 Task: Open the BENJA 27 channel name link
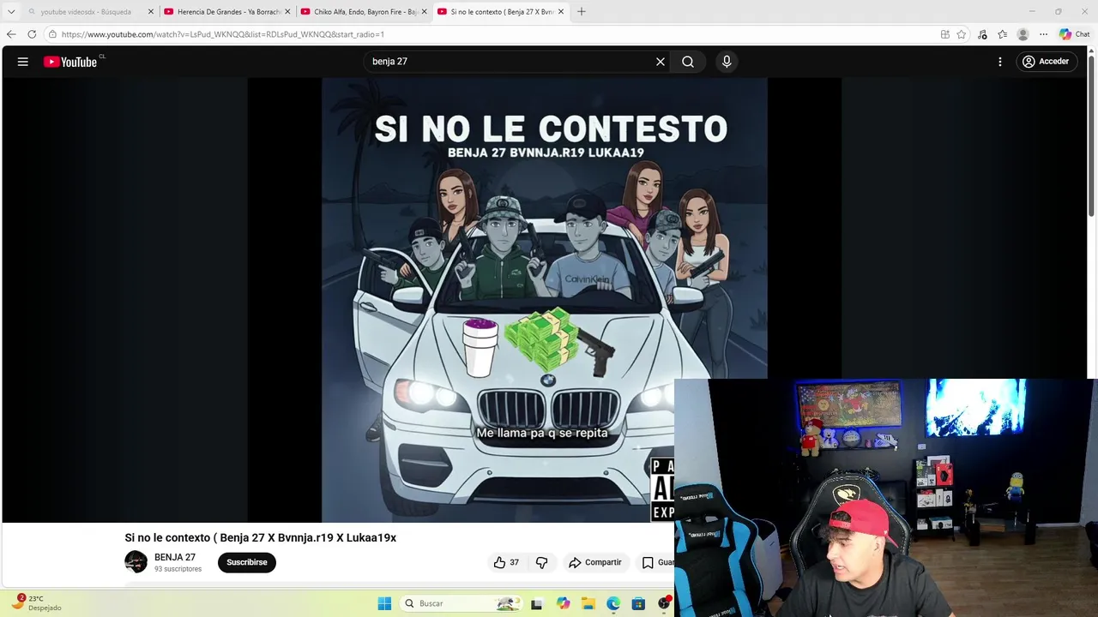(175, 557)
